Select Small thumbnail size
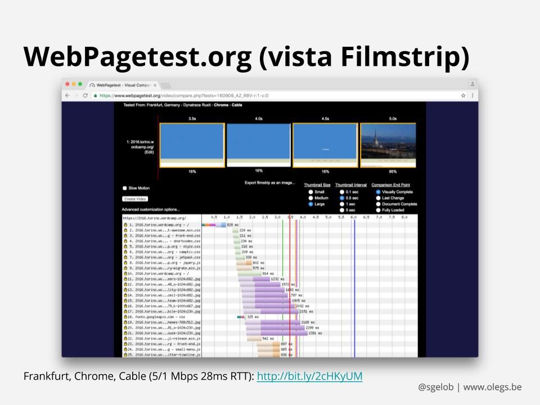Image resolution: width=540 pixels, height=405 pixels. pos(310,192)
